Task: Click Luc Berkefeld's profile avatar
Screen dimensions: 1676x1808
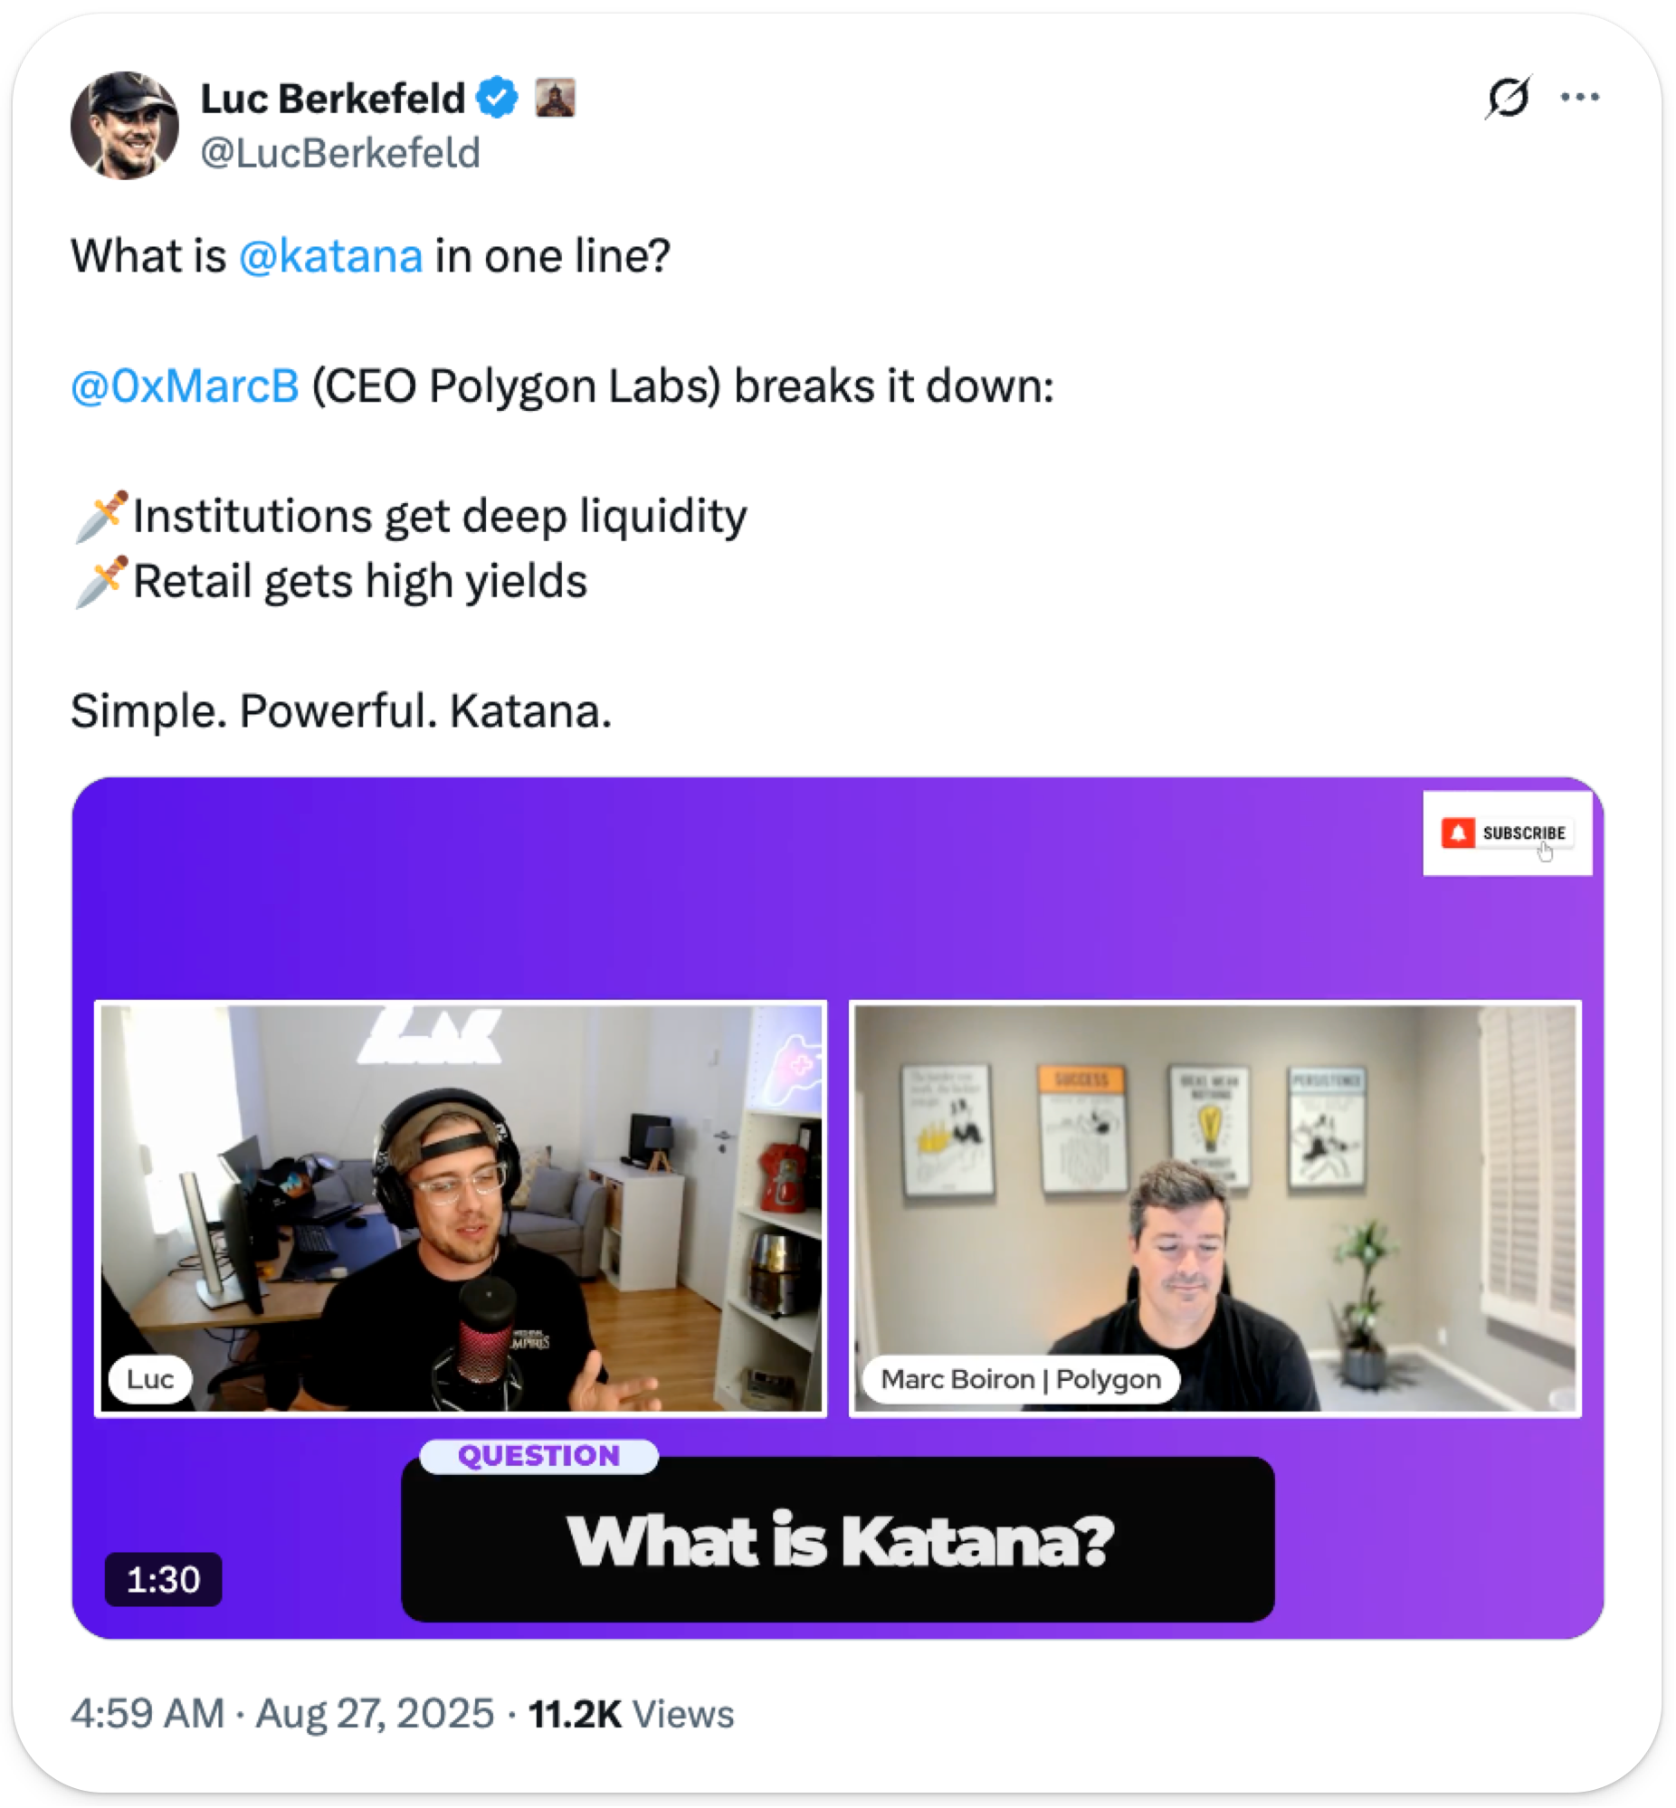Action: pyautogui.click(x=124, y=125)
